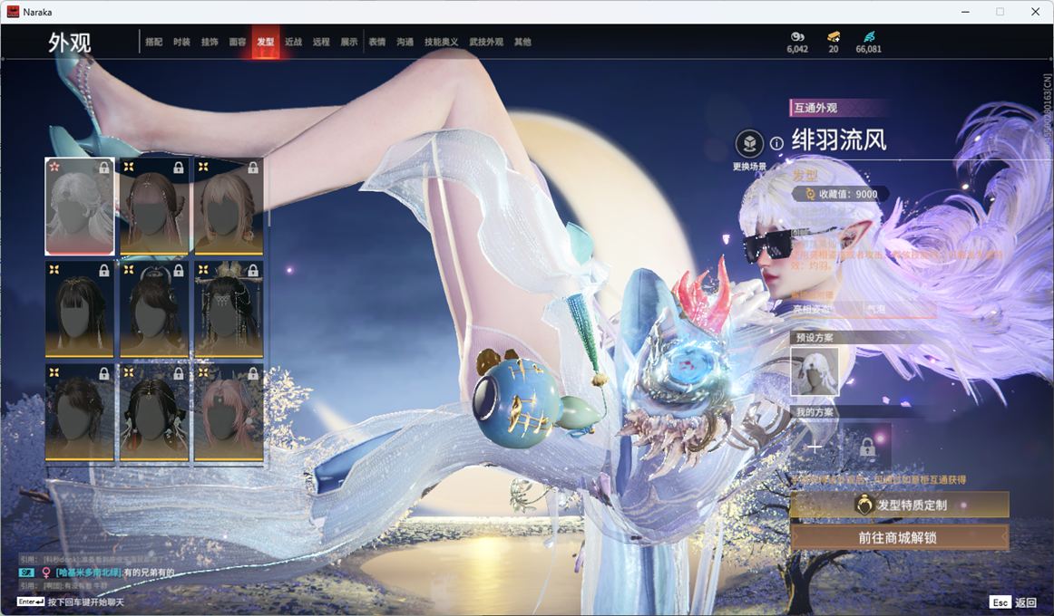Switch to the 武技外观 tab
The image size is (1054, 616).
486,42
